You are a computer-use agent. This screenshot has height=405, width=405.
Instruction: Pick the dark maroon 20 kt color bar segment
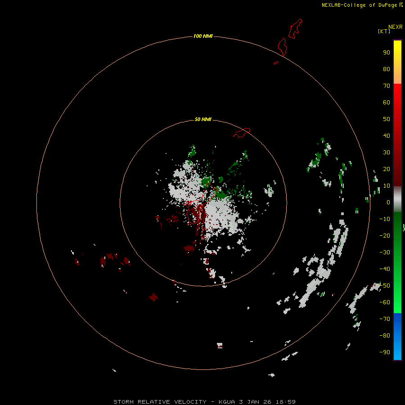pos(397,169)
